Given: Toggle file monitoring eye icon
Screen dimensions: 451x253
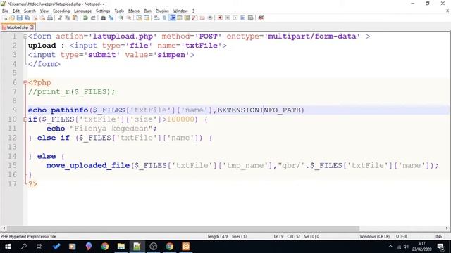Looking at the screenshot, I should point(210,18).
